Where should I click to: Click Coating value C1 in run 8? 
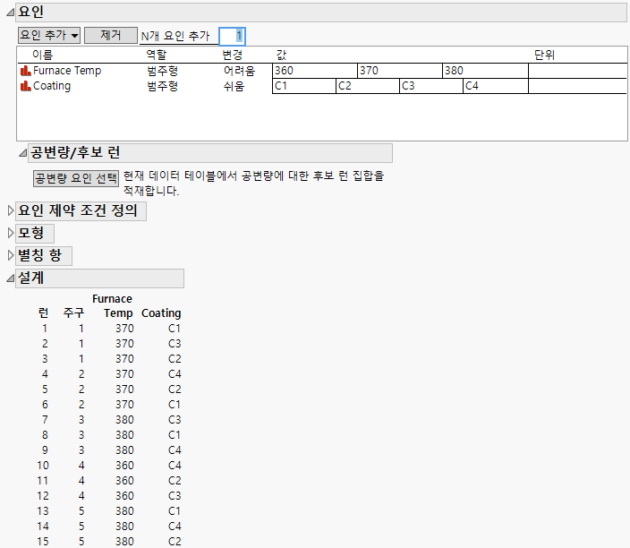pos(175,435)
